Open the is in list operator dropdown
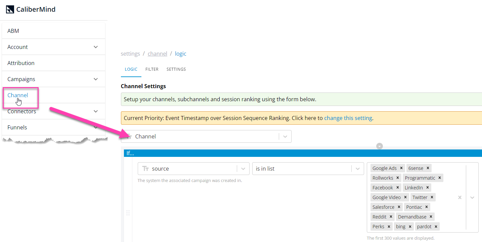This screenshot has width=482, height=242. pyautogui.click(x=308, y=169)
